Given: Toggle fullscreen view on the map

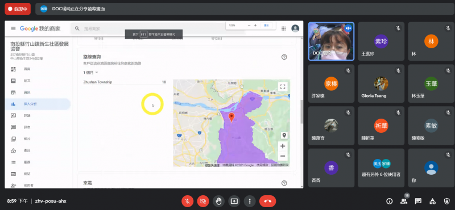Looking at the screenshot, I should pyautogui.click(x=283, y=87).
